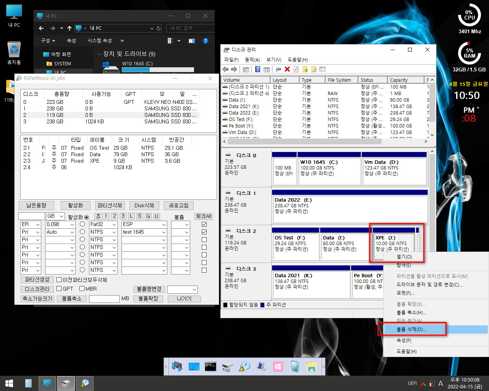The height and width of the screenshot is (391, 489).
Task: Select the 활성화 radio button in header row
Action: [x=87, y=217]
